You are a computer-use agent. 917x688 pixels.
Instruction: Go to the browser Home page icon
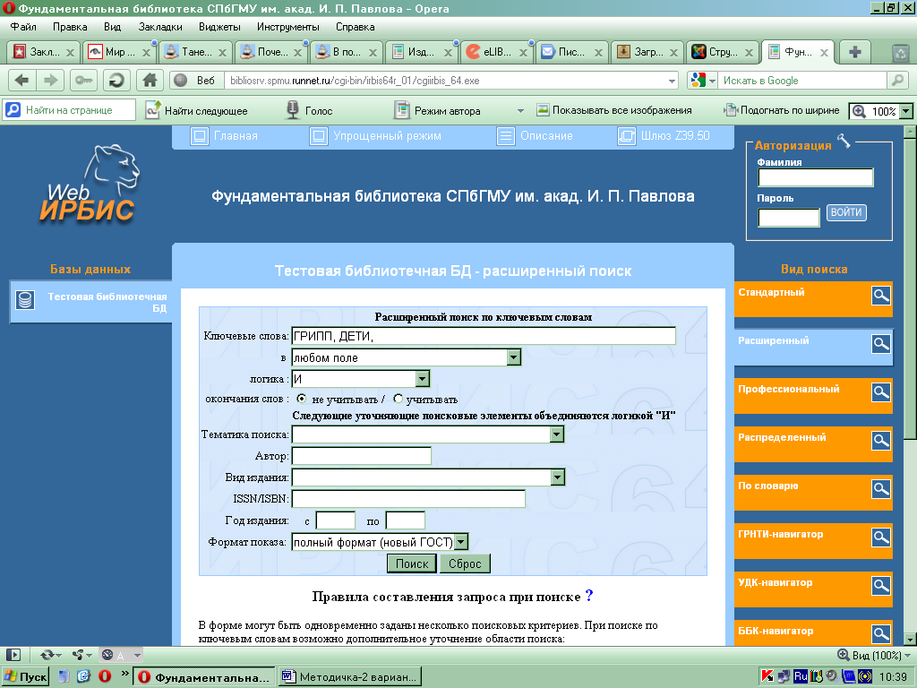[x=150, y=80]
